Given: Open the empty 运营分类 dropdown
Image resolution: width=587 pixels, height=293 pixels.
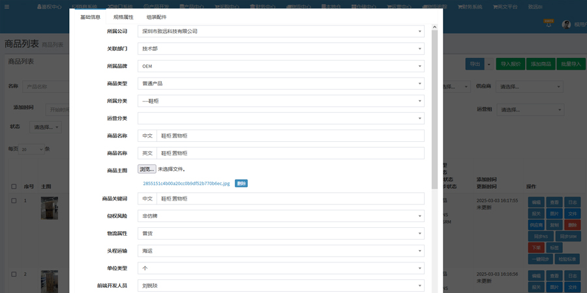Looking at the screenshot, I should (x=280, y=119).
